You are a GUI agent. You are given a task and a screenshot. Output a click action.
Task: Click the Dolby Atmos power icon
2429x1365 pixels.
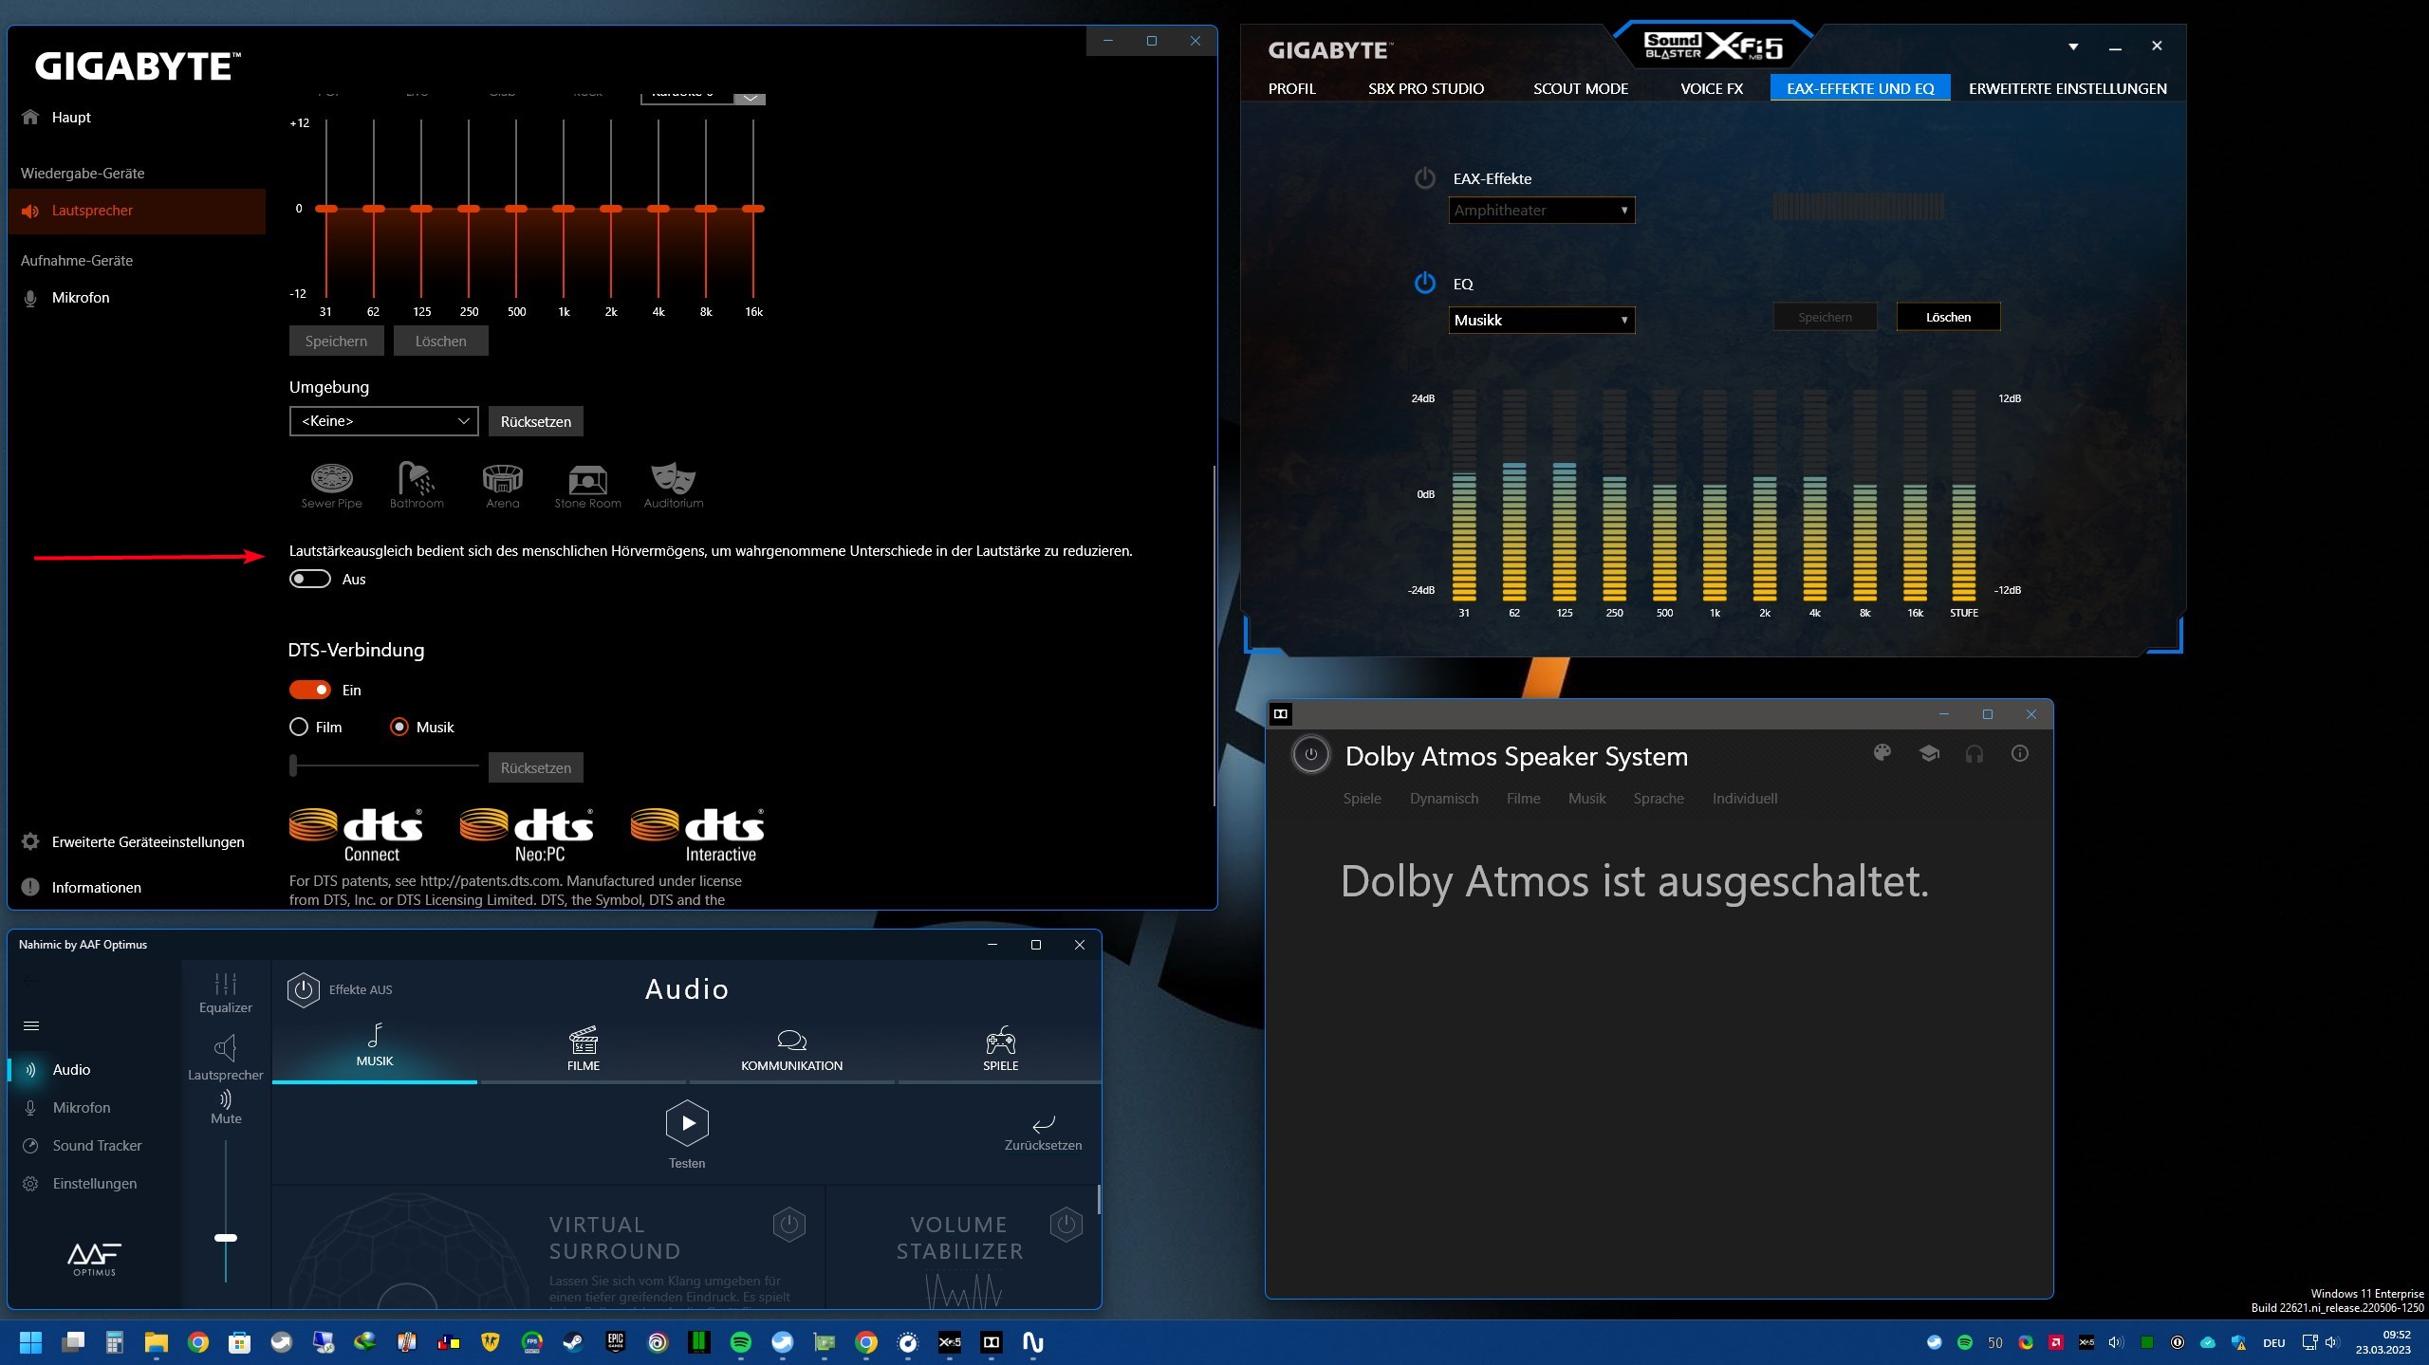tap(1310, 755)
